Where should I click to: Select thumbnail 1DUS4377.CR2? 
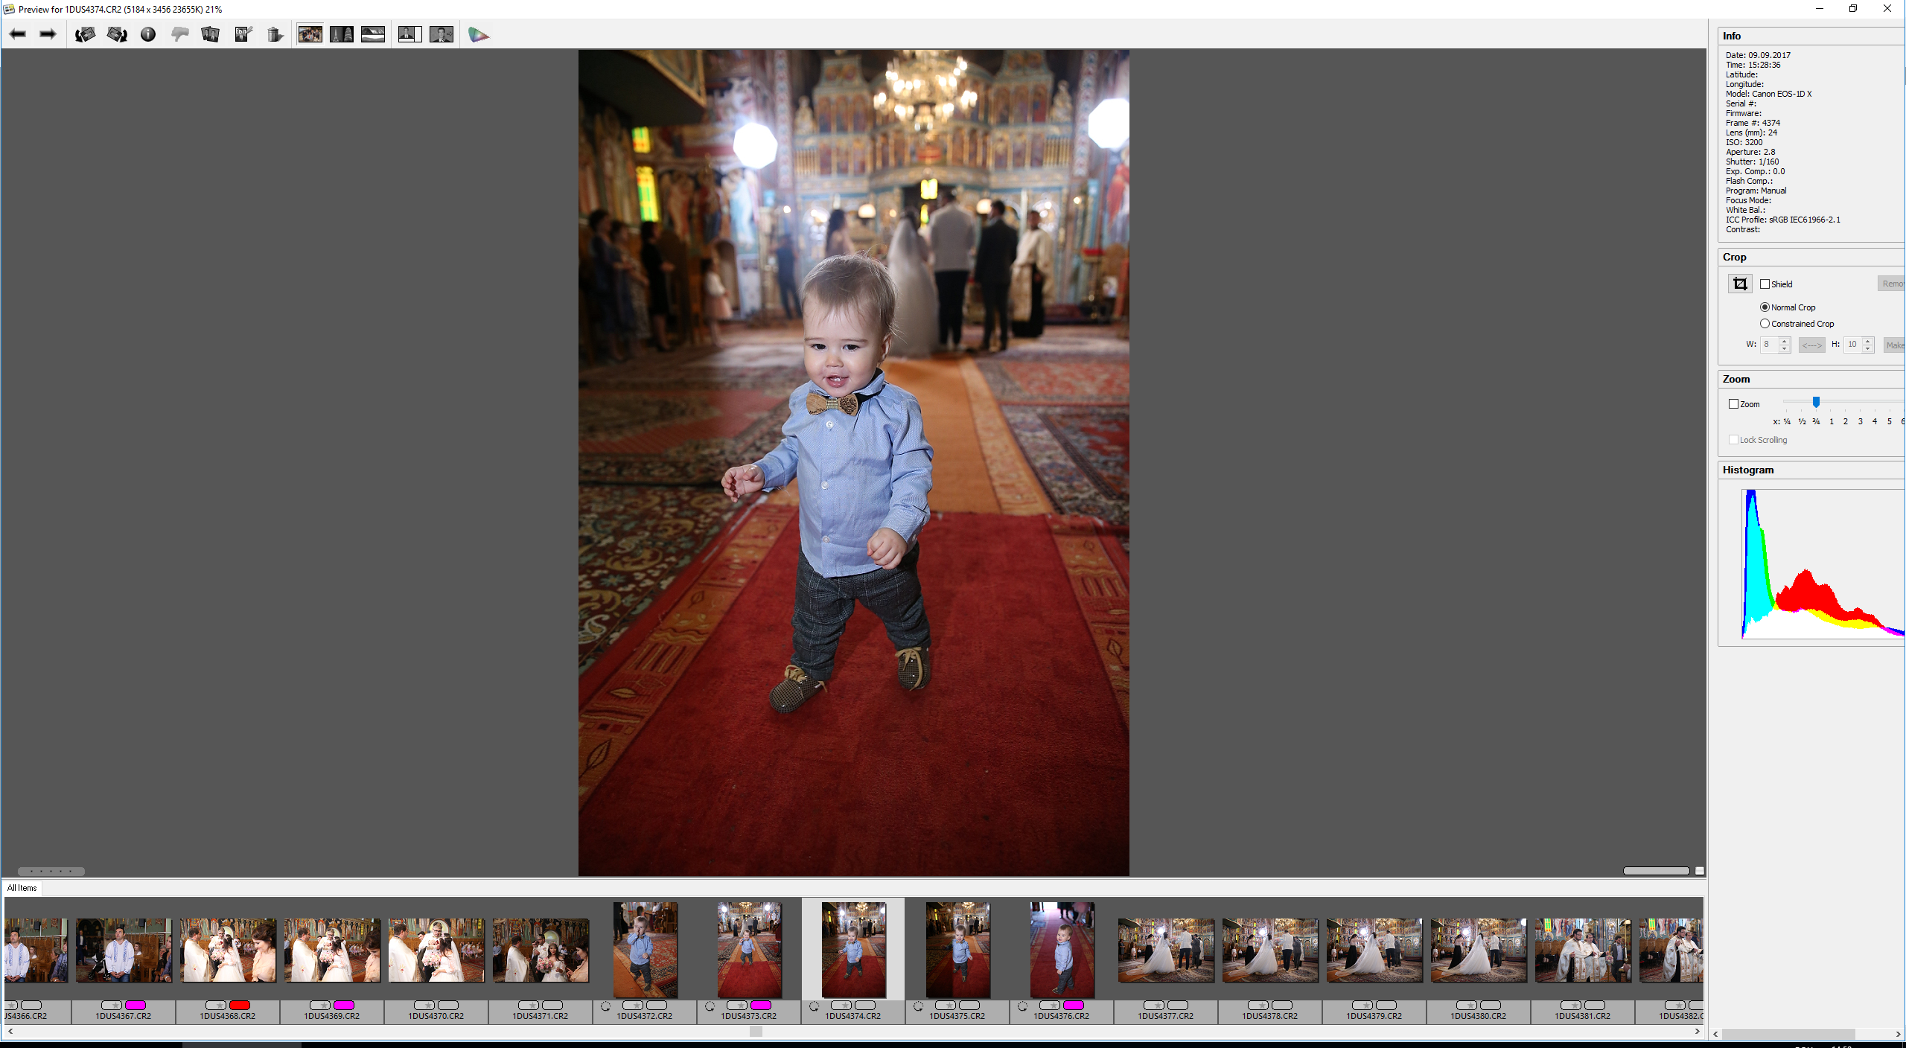click(x=1166, y=950)
